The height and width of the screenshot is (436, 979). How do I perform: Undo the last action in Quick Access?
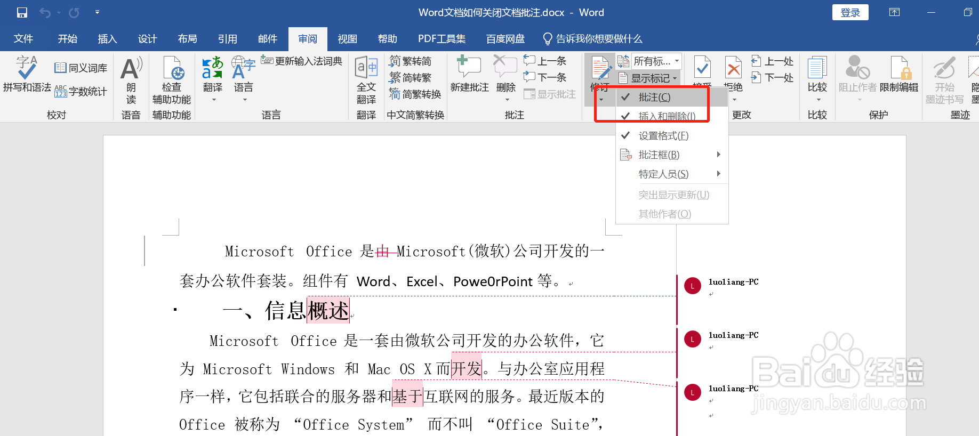point(45,12)
